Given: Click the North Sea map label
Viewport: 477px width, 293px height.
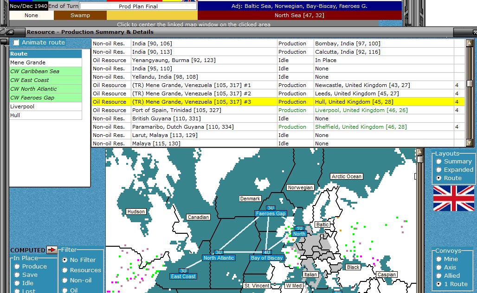Looking at the screenshot, I should 299,234.
